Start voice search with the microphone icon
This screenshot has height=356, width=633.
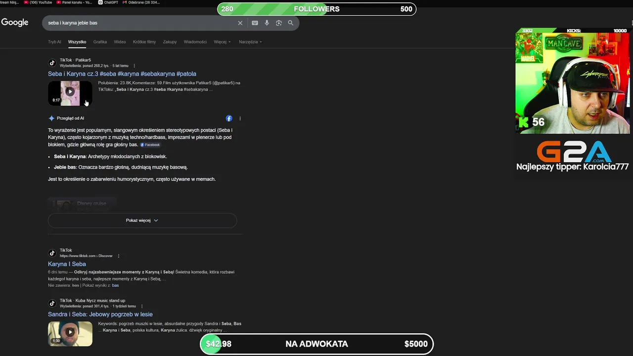click(267, 23)
